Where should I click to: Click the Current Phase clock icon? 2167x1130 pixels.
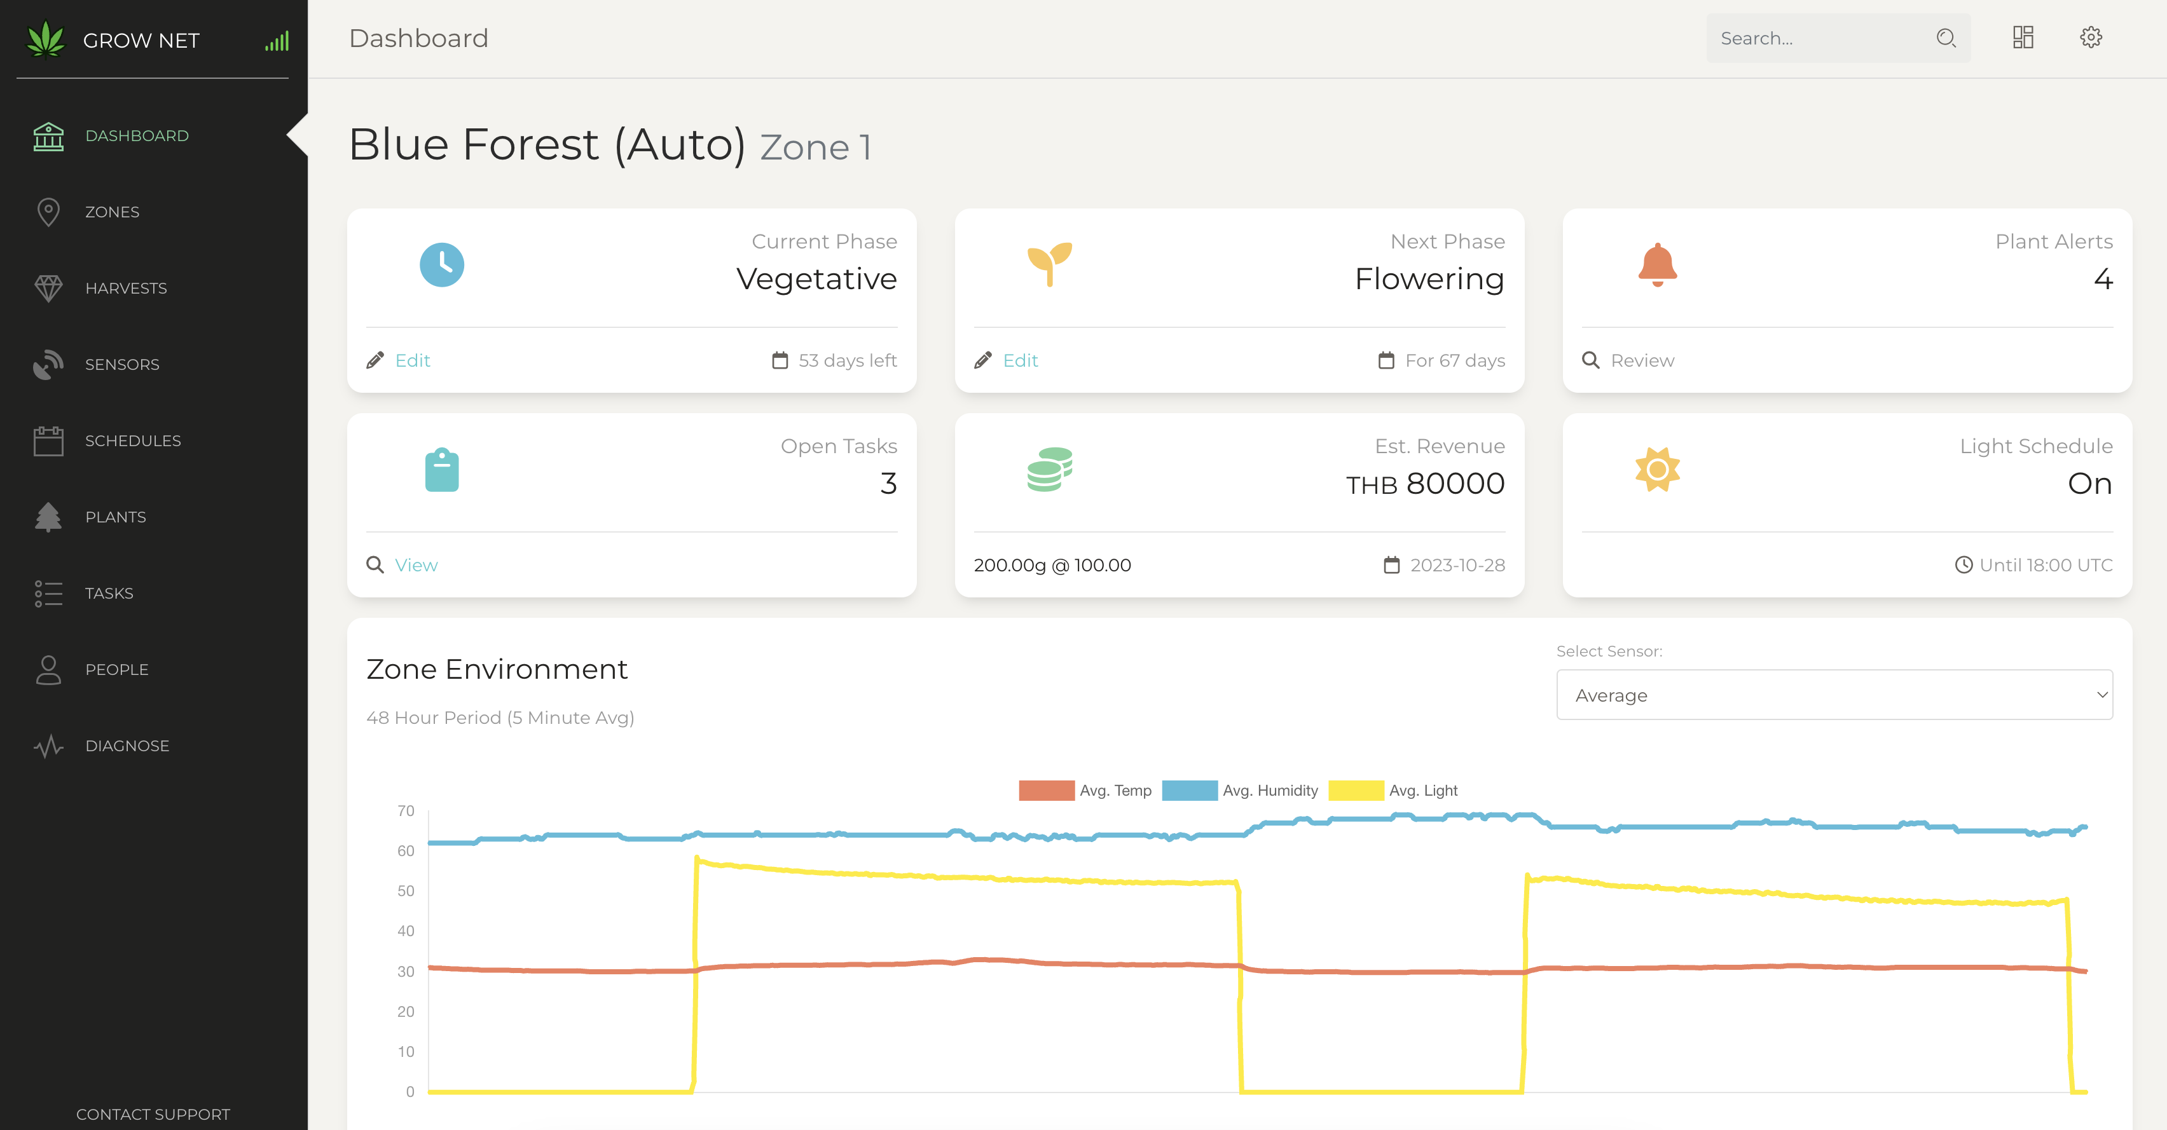click(x=442, y=265)
